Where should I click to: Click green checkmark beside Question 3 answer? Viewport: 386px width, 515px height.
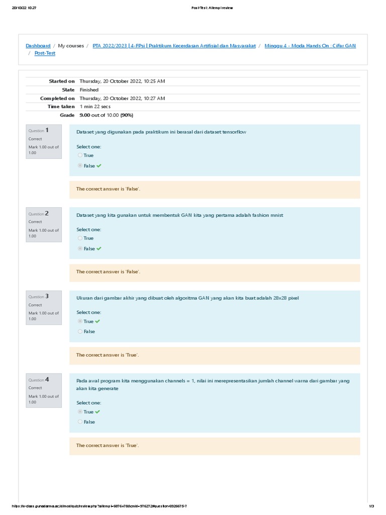point(98,321)
